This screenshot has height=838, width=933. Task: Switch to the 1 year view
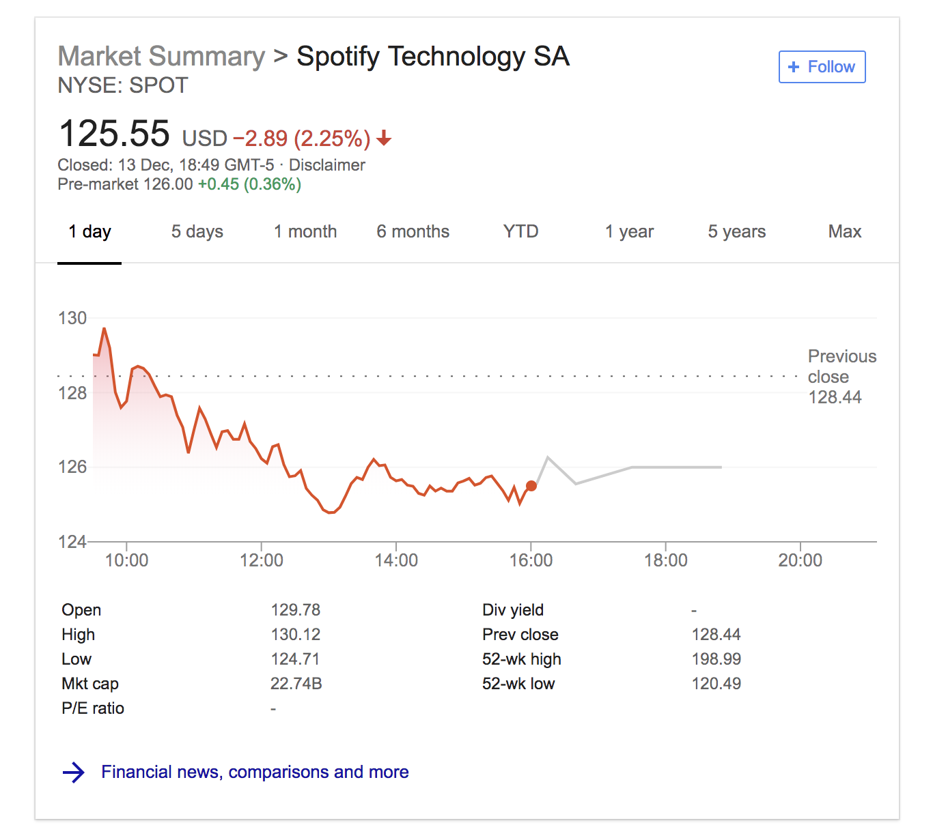click(x=629, y=232)
